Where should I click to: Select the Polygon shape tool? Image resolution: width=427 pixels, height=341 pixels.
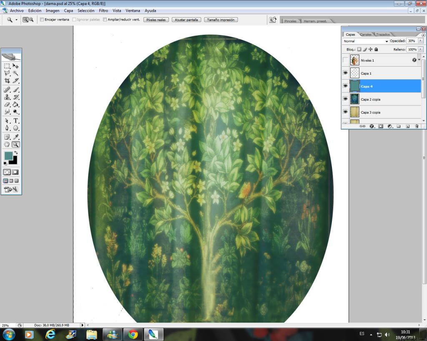click(x=15, y=128)
